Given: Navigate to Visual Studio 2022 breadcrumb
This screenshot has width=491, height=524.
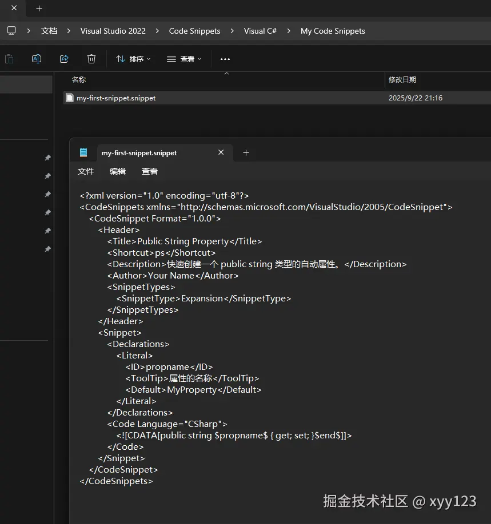Looking at the screenshot, I should (x=113, y=31).
